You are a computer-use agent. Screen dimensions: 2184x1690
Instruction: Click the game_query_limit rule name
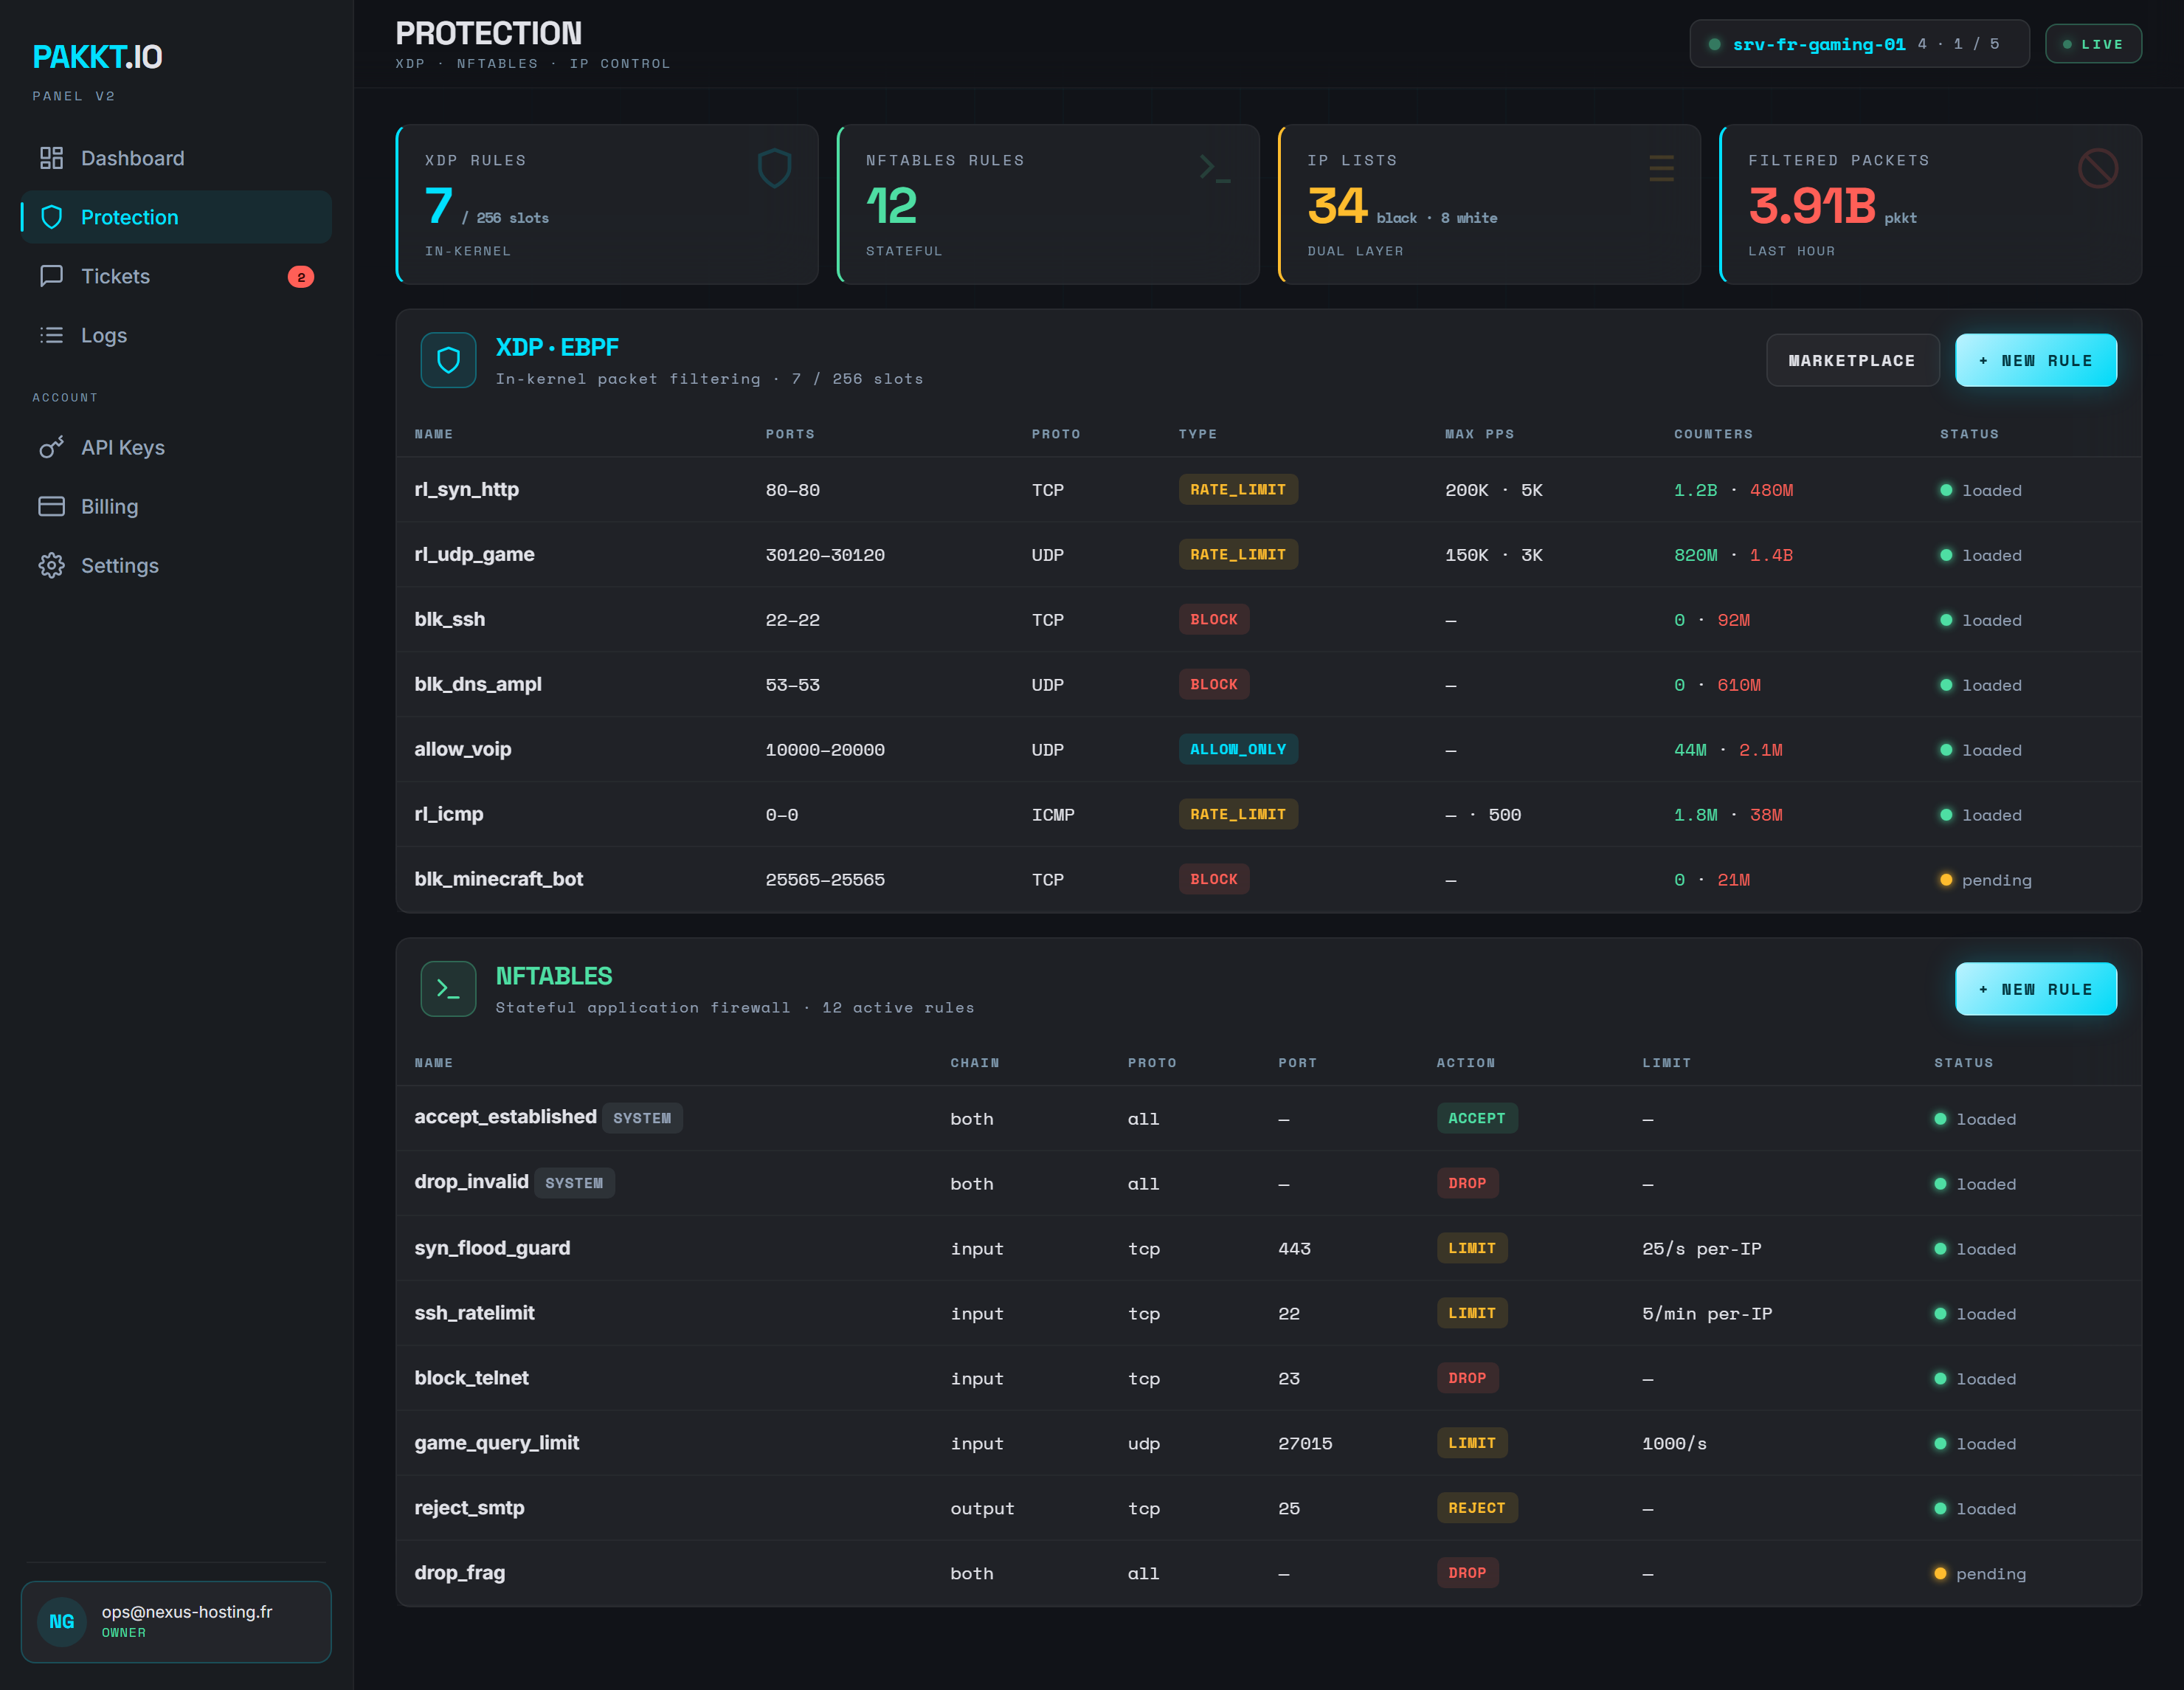coord(496,1443)
